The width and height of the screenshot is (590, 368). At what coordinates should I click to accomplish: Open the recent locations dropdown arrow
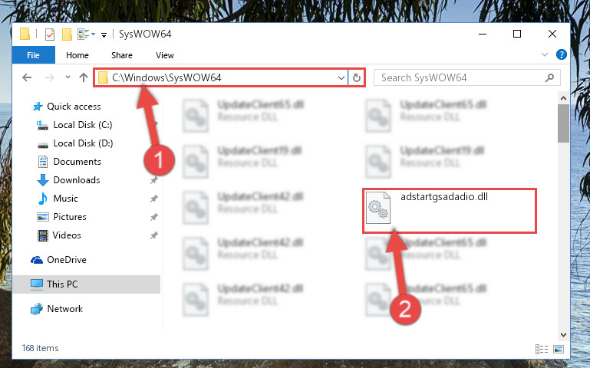[x=68, y=77]
